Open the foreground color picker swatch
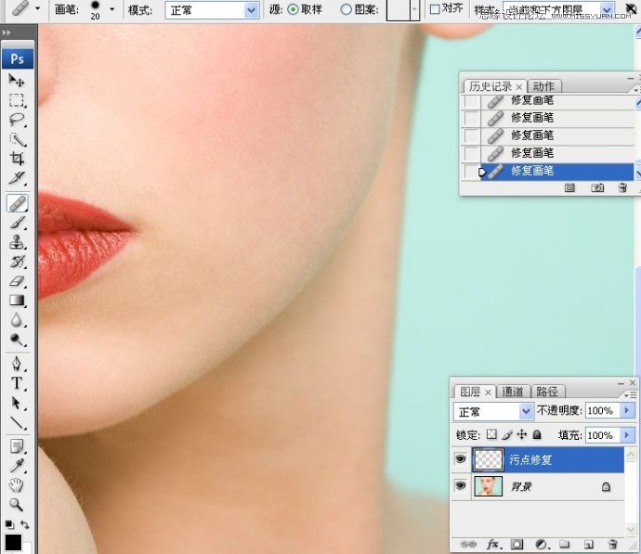The width and height of the screenshot is (641, 554). [x=13, y=544]
